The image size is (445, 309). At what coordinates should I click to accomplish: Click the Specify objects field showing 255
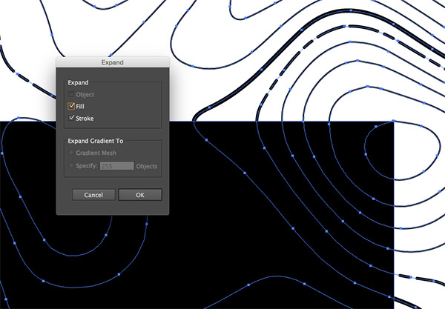tap(116, 166)
